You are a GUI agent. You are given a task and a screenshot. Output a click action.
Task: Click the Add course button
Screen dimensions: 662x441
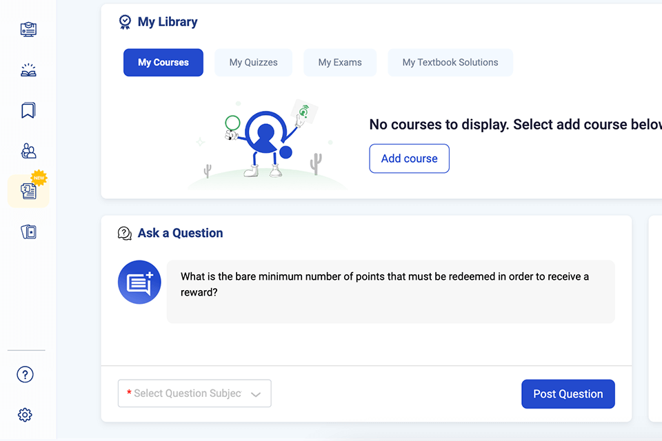[x=410, y=158]
